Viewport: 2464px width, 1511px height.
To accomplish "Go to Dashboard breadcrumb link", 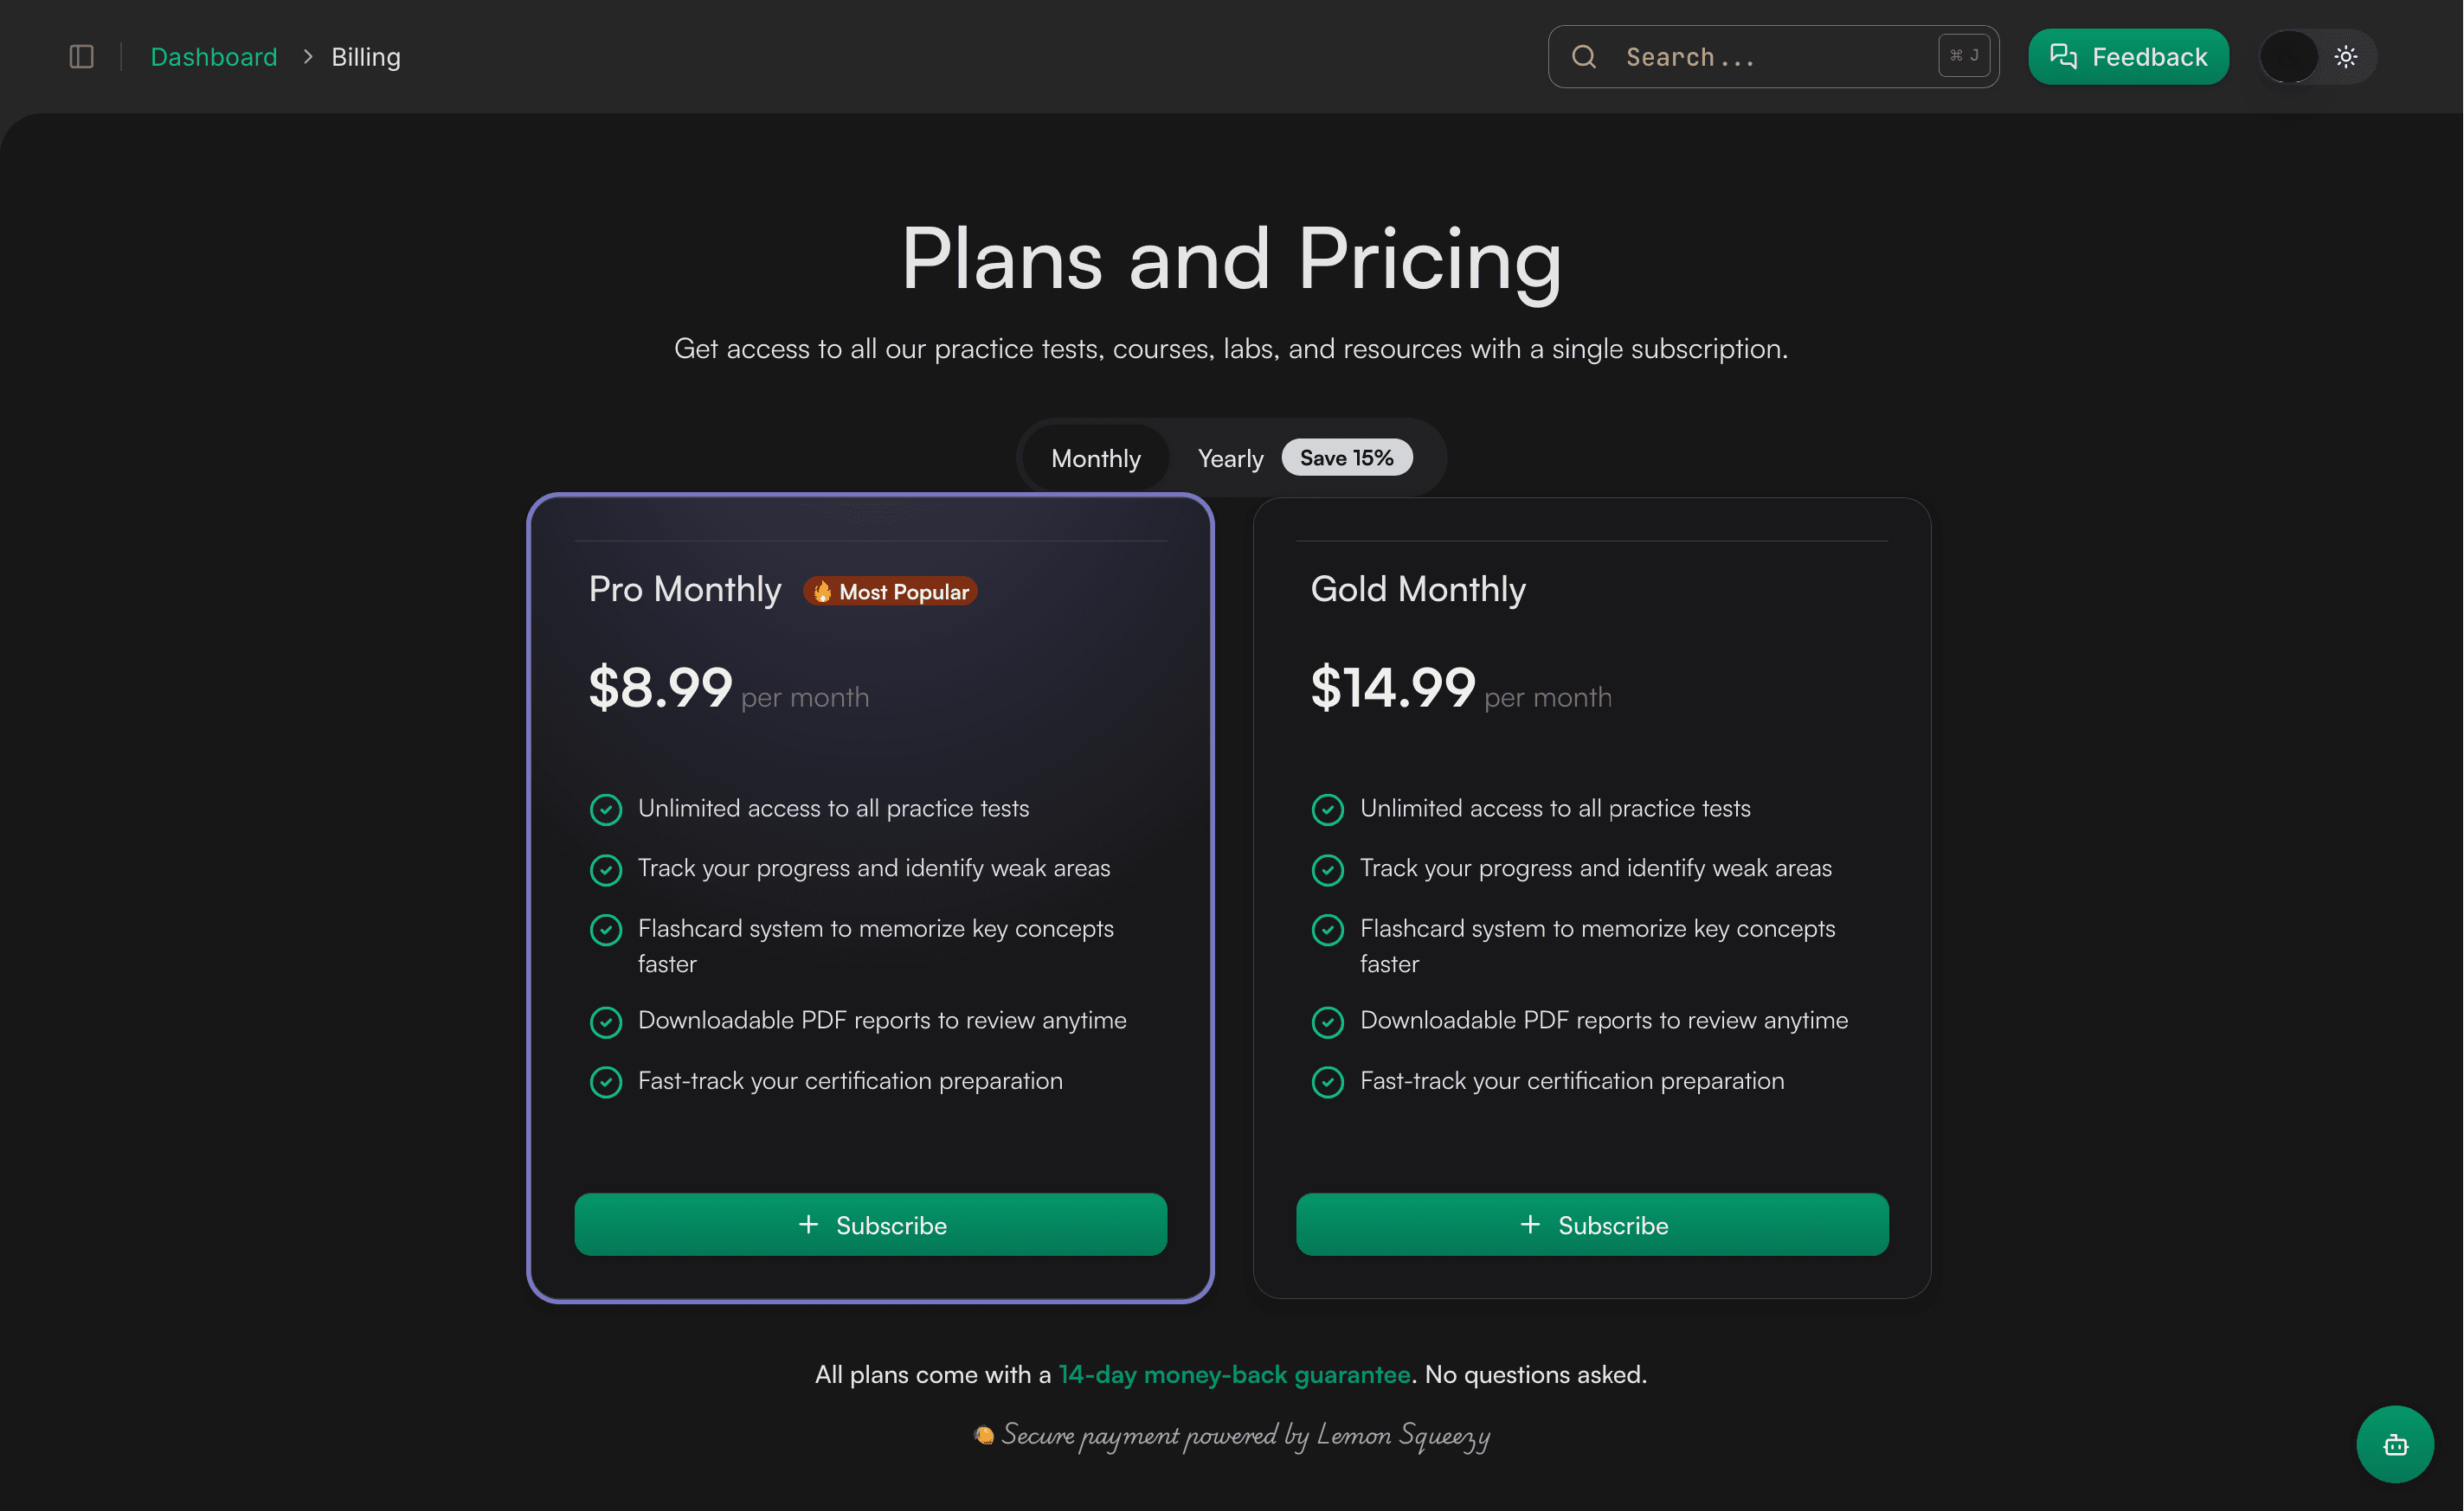I will [214, 57].
